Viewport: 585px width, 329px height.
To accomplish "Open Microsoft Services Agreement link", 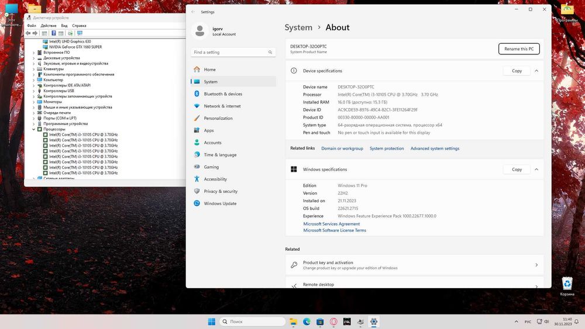I will pyautogui.click(x=331, y=224).
